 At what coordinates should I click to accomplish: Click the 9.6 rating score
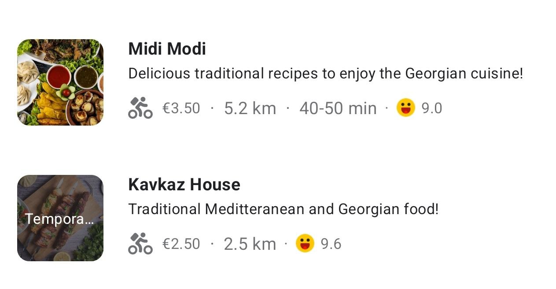click(x=331, y=244)
